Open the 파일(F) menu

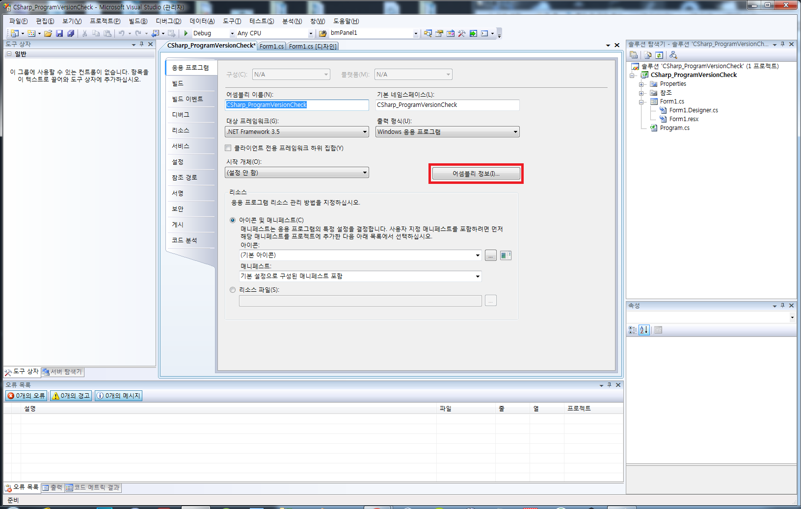(x=18, y=21)
